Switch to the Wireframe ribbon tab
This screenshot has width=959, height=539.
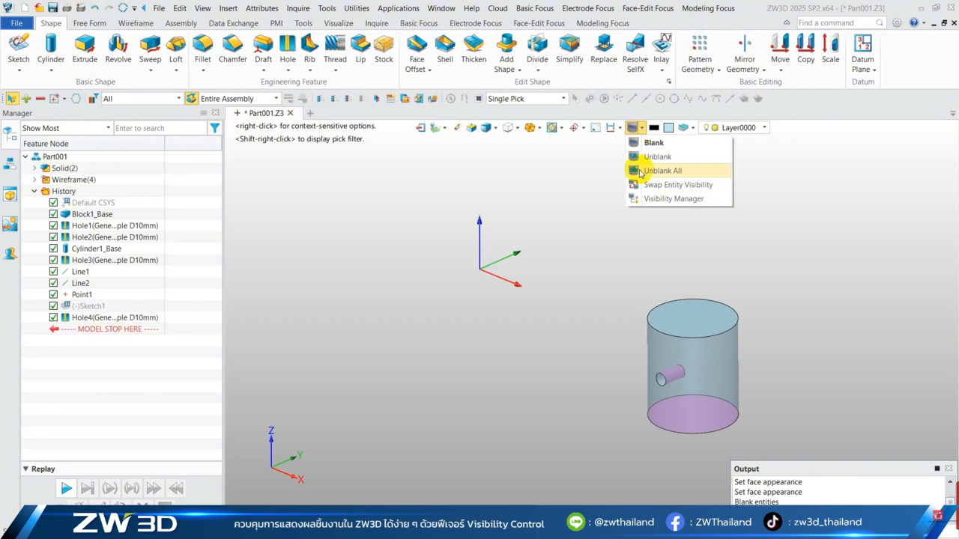(x=136, y=23)
